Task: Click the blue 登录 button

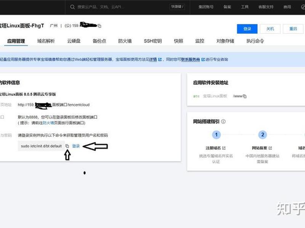Action: click(x=247, y=29)
